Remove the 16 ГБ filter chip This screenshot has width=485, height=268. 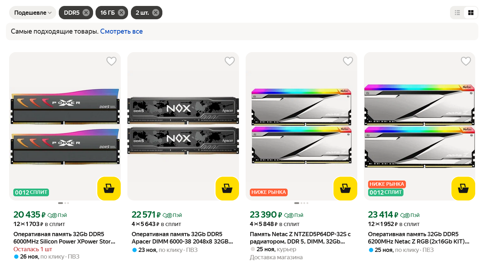(121, 13)
